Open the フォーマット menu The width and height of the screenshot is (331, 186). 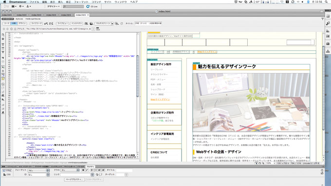81,1
